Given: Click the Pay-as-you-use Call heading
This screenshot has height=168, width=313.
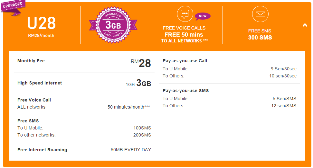Looking at the screenshot, I should pos(185,61).
